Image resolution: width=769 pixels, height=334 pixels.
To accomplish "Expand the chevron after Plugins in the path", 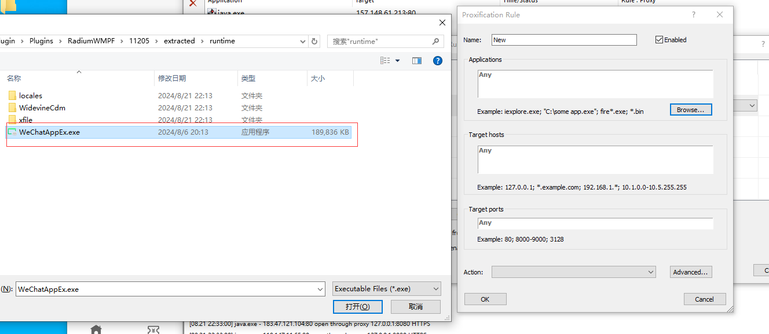I will (x=60, y=41).
